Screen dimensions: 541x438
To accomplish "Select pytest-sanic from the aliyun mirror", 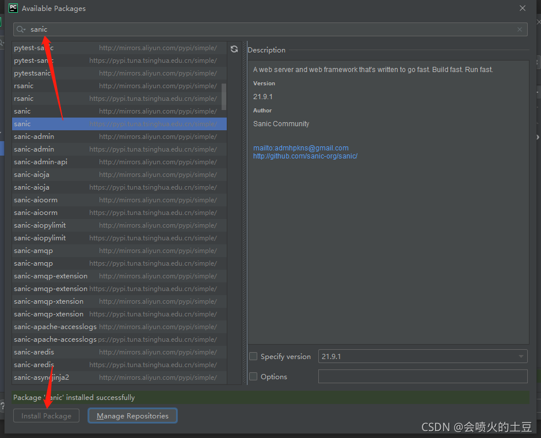I will pyautogui.click(x=119, y=48).
